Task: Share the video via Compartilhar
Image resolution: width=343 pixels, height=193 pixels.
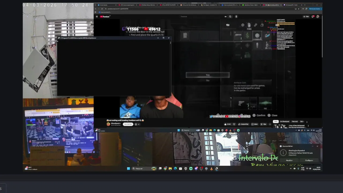Action: 244,124
